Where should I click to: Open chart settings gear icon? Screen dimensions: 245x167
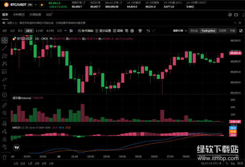click(132, 31)
